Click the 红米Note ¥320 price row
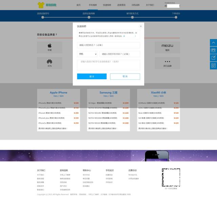 158,103
